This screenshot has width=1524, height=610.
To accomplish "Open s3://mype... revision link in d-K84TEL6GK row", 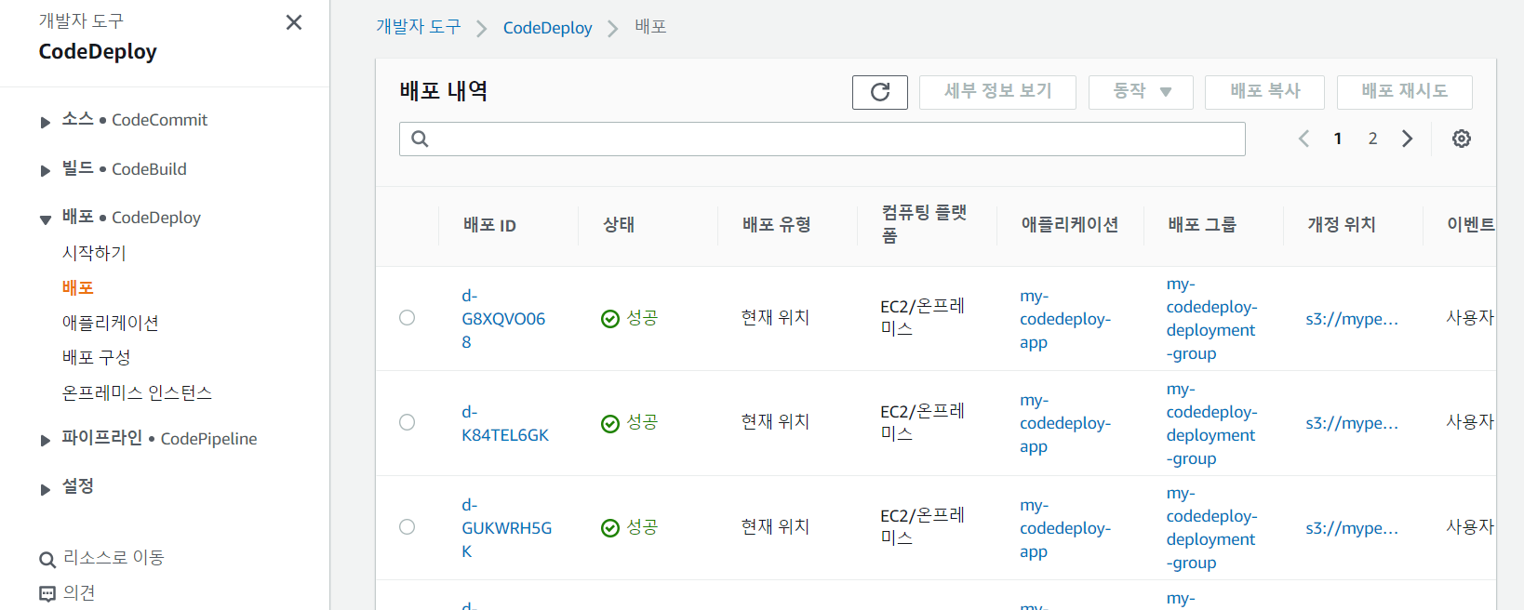I will 1352,423.
